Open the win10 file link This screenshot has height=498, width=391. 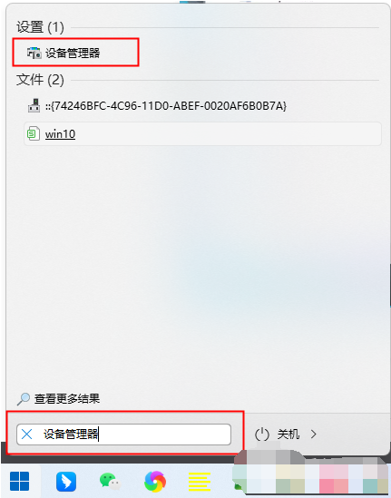point(60,134)
